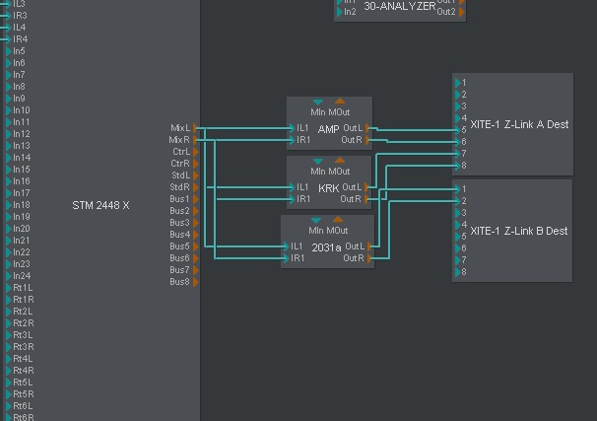Select the Bus6 output port
Viewport: 597px width, 421px height.
(x=196, y=258)
